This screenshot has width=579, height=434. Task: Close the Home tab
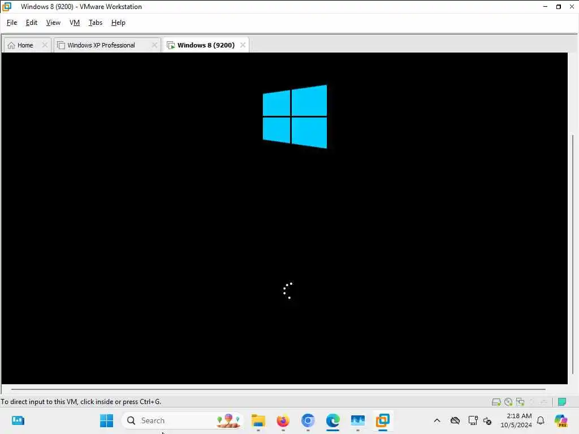pos(45,45)
